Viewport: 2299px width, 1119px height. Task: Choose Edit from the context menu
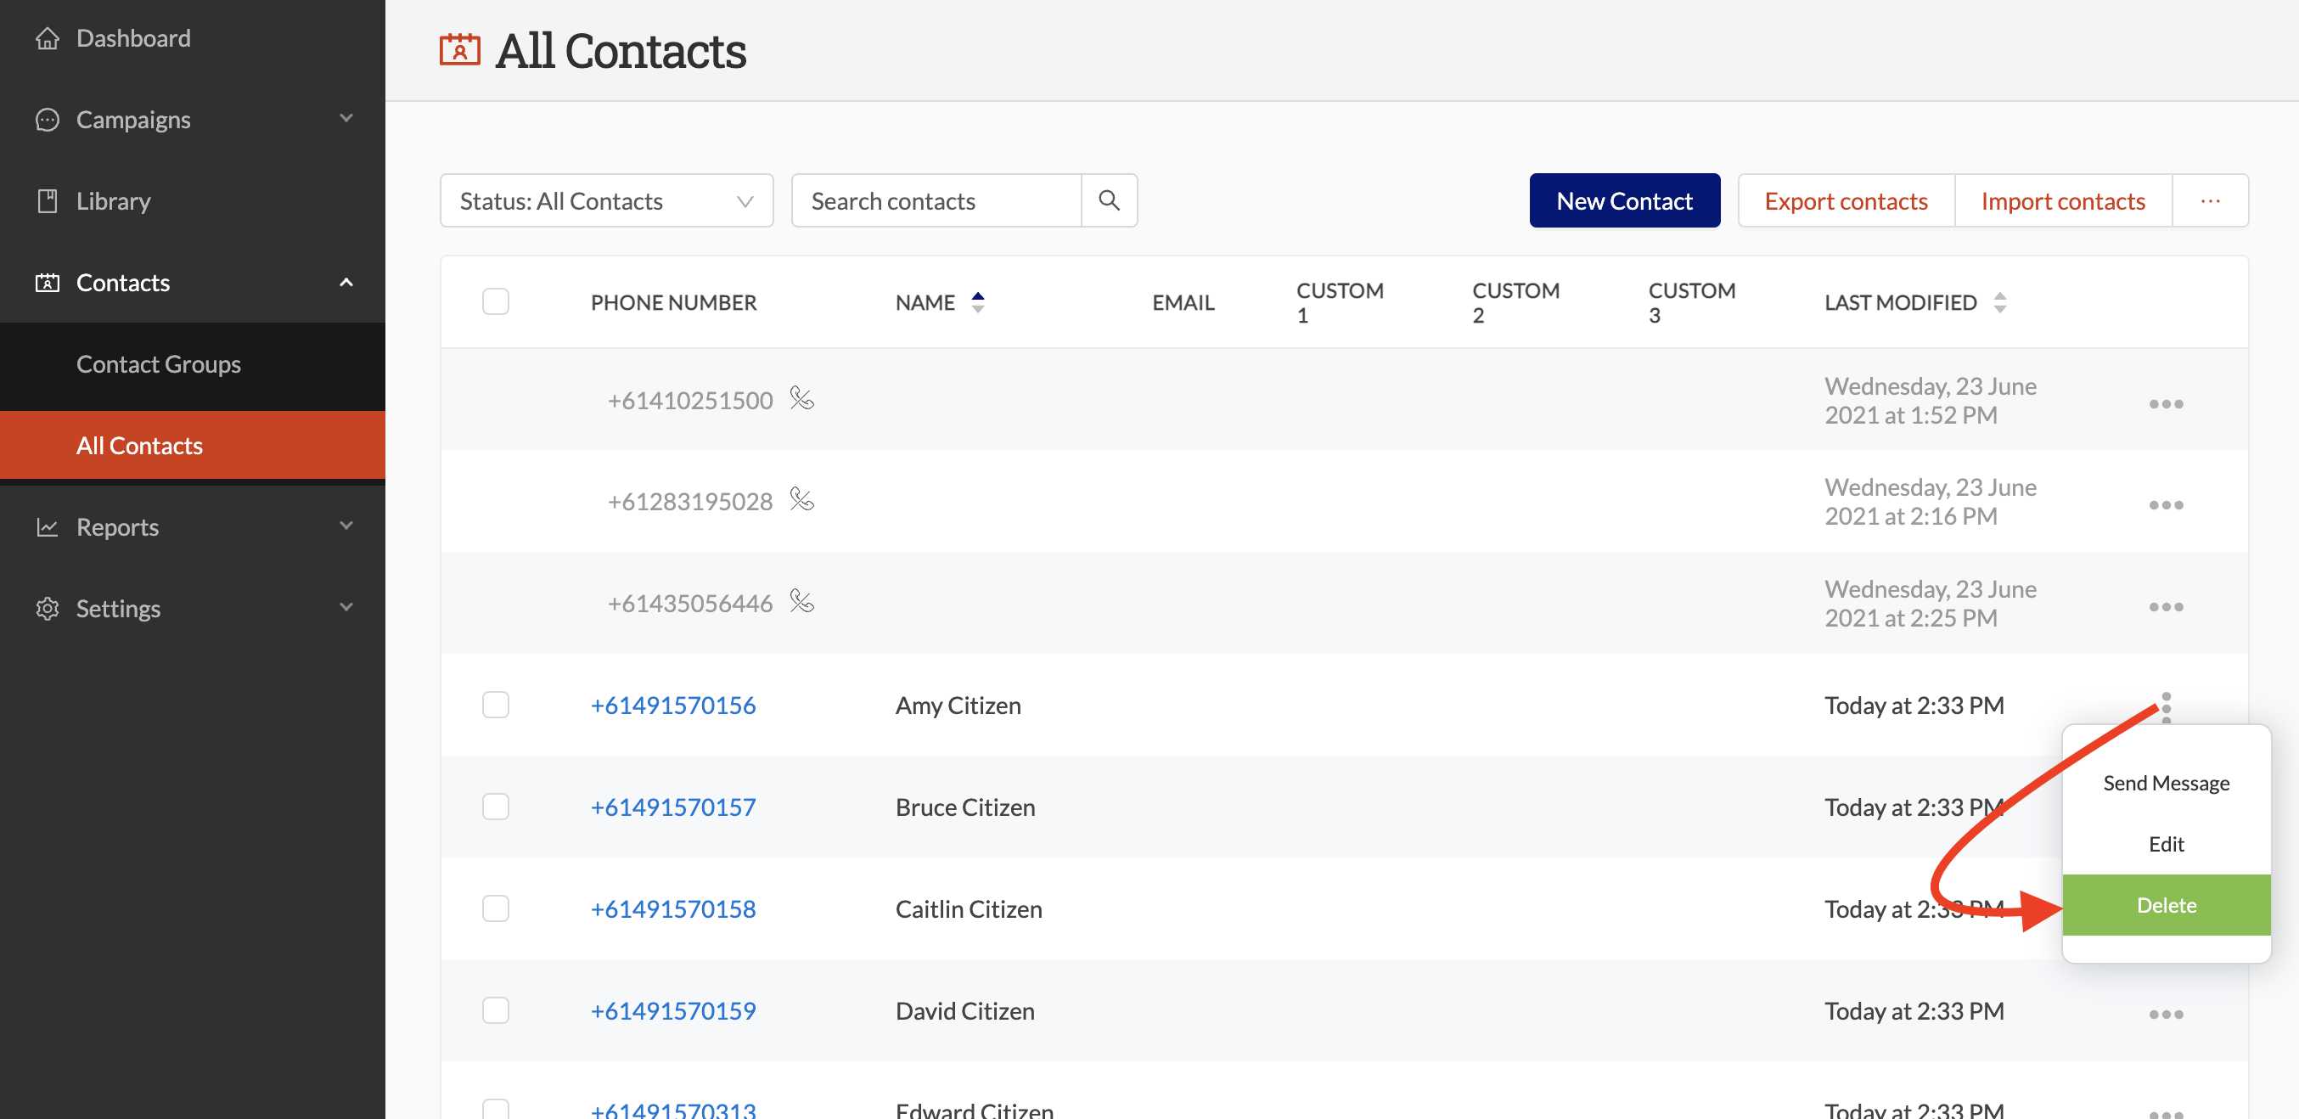coord(2165,843)
